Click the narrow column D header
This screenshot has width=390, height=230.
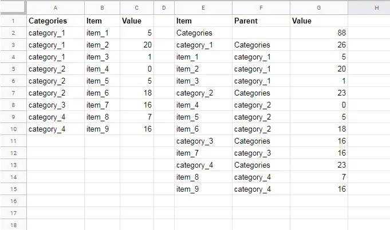pos(164,8)
